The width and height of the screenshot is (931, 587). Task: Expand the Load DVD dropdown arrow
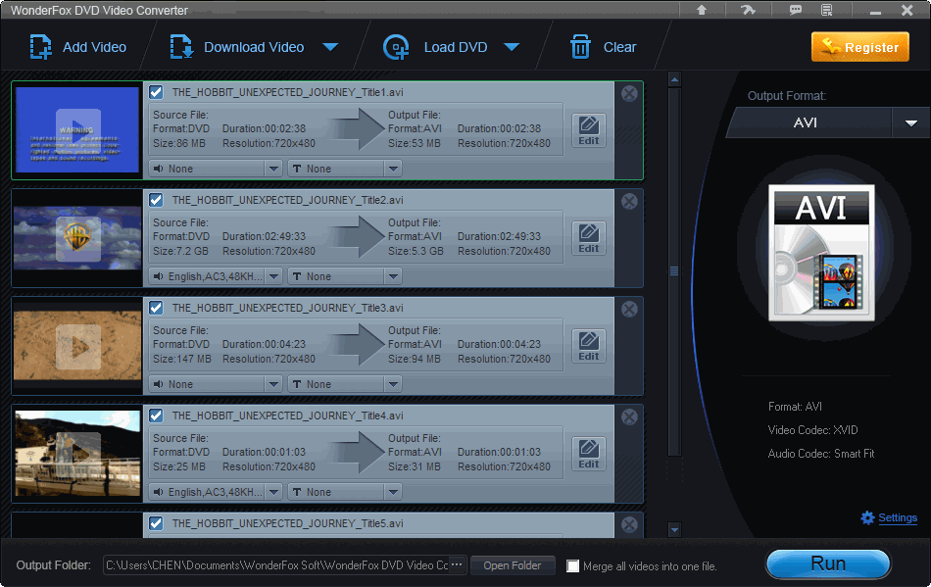[x=510, y=47]
